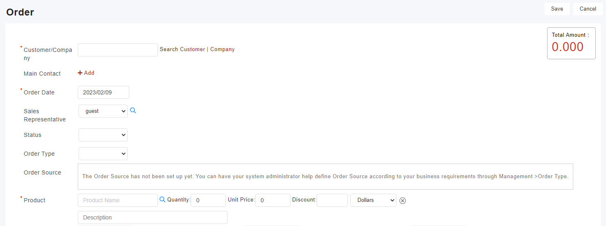Click the Discount input box
This screenshot has height=226, width=606.
click(332, 200)
